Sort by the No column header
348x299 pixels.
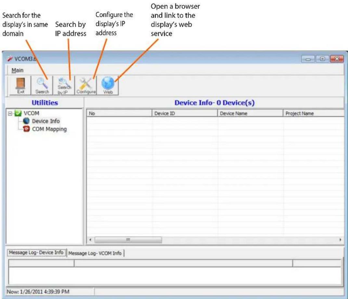point(119,113)
